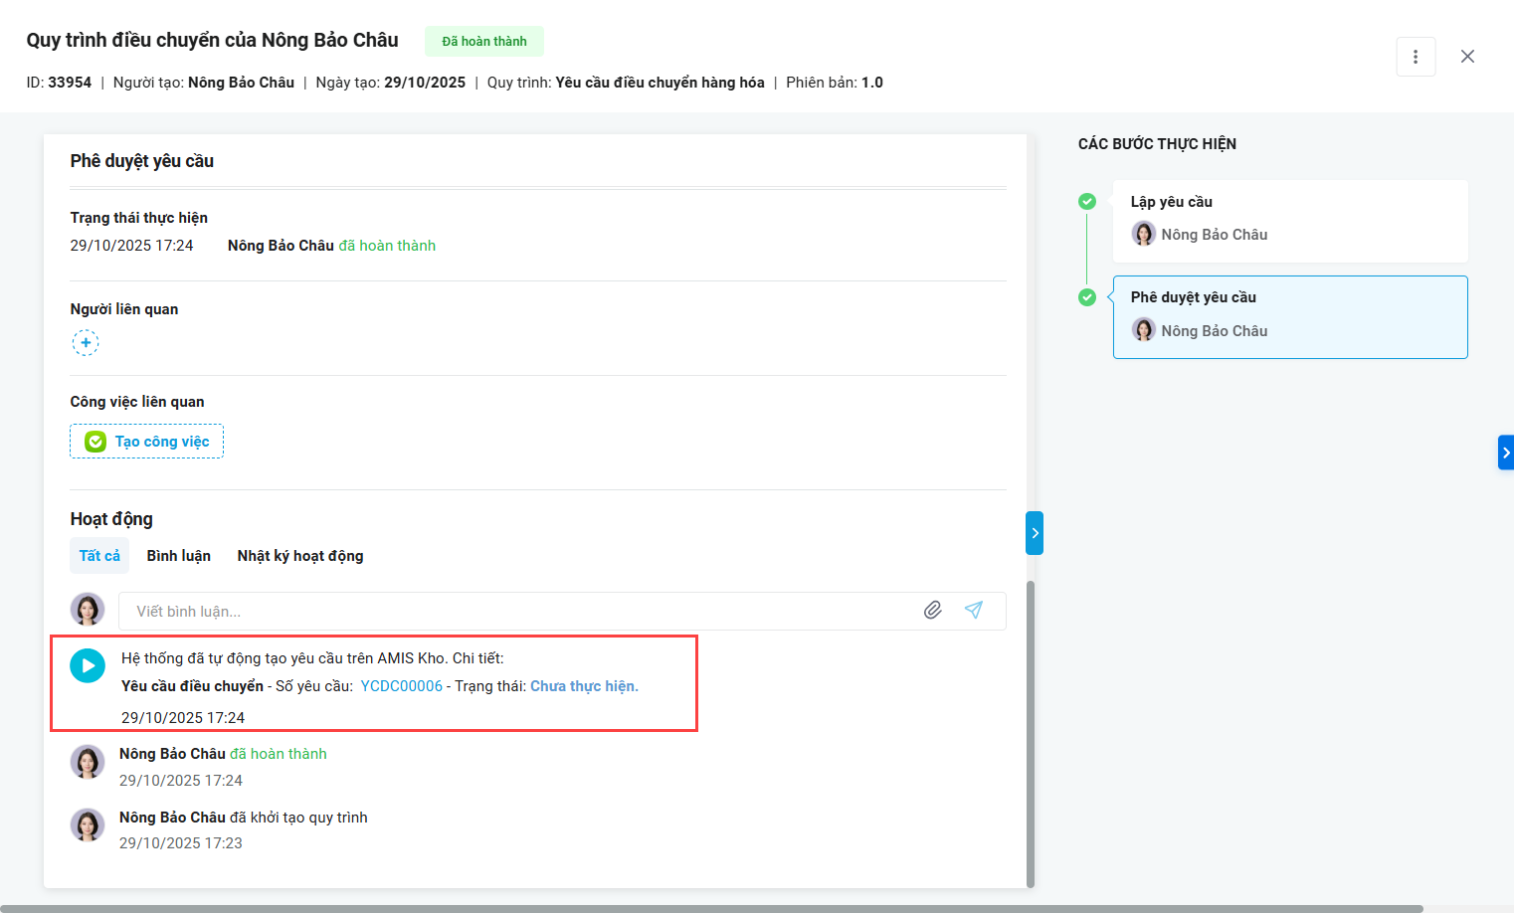Image resolution: width=1514 pixels, height=913 pixels.
Task: Switch to the 'Bình luận' tab
Action: tap(179, 556)
